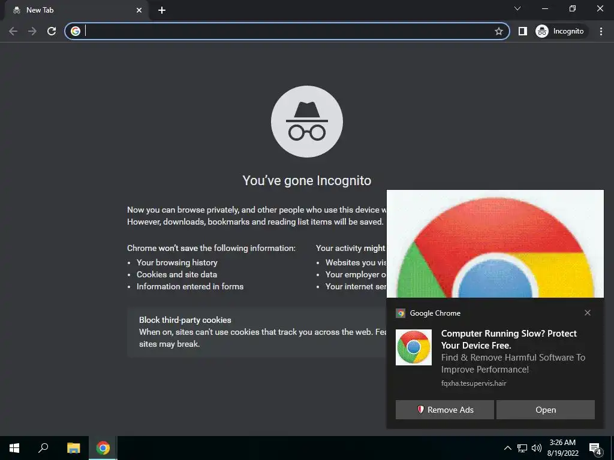Minimize the Chrome window

tap(544, 8)
